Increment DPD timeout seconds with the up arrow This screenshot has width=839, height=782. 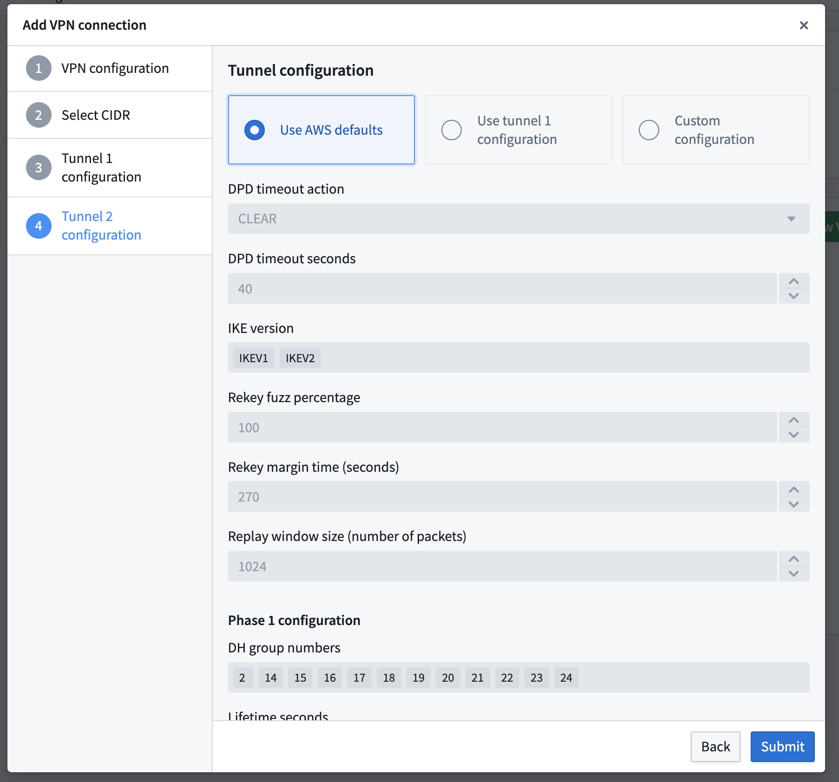[x=793, y=281]
